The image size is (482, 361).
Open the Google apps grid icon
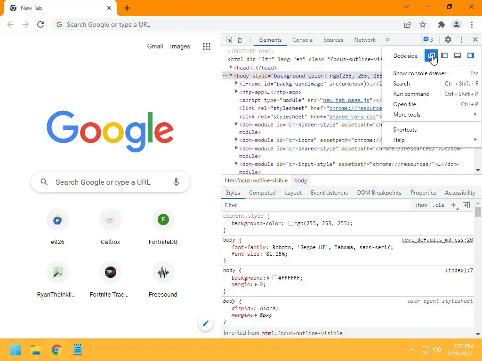pos(207,47)
